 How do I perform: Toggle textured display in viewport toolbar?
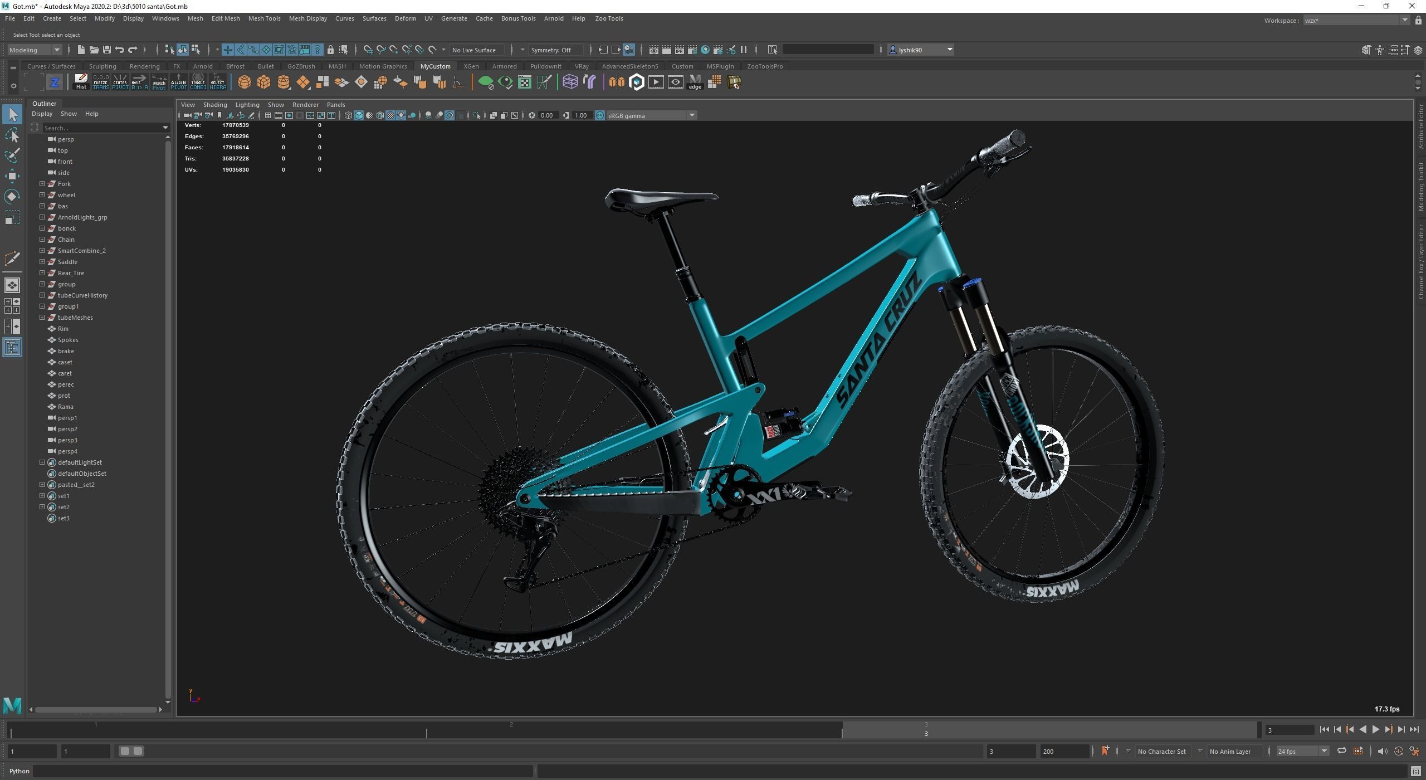[390, 115]
